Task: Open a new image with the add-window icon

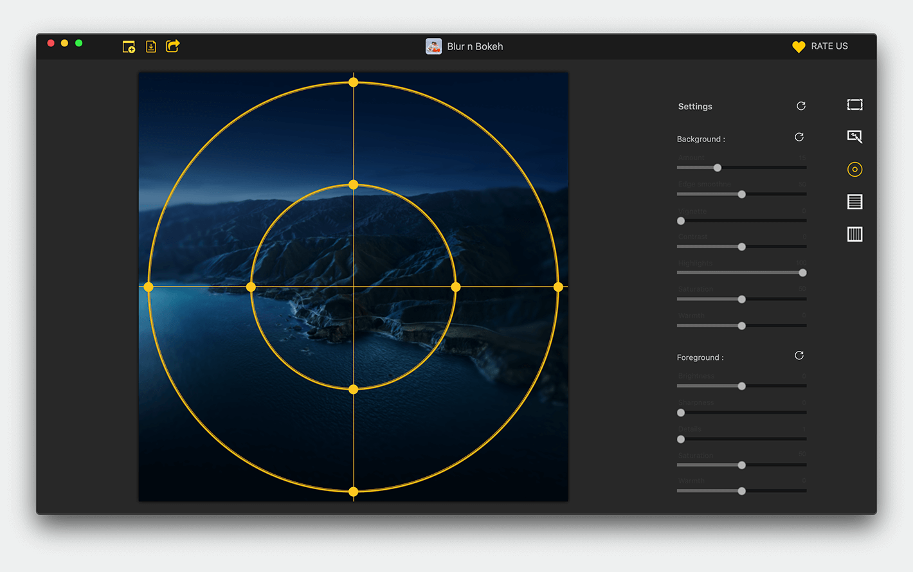Action: click(129, 47)
